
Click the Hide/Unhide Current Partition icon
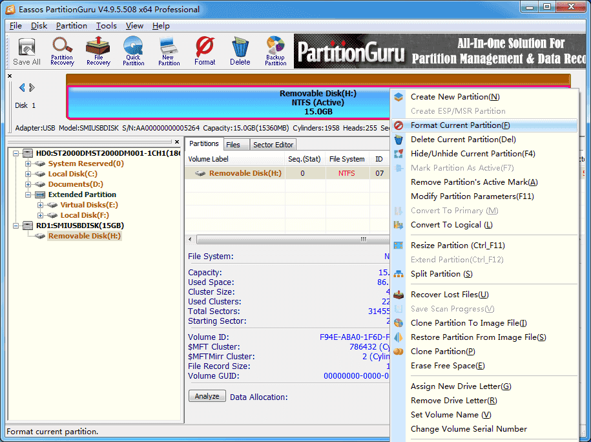(x=399, y=154)
